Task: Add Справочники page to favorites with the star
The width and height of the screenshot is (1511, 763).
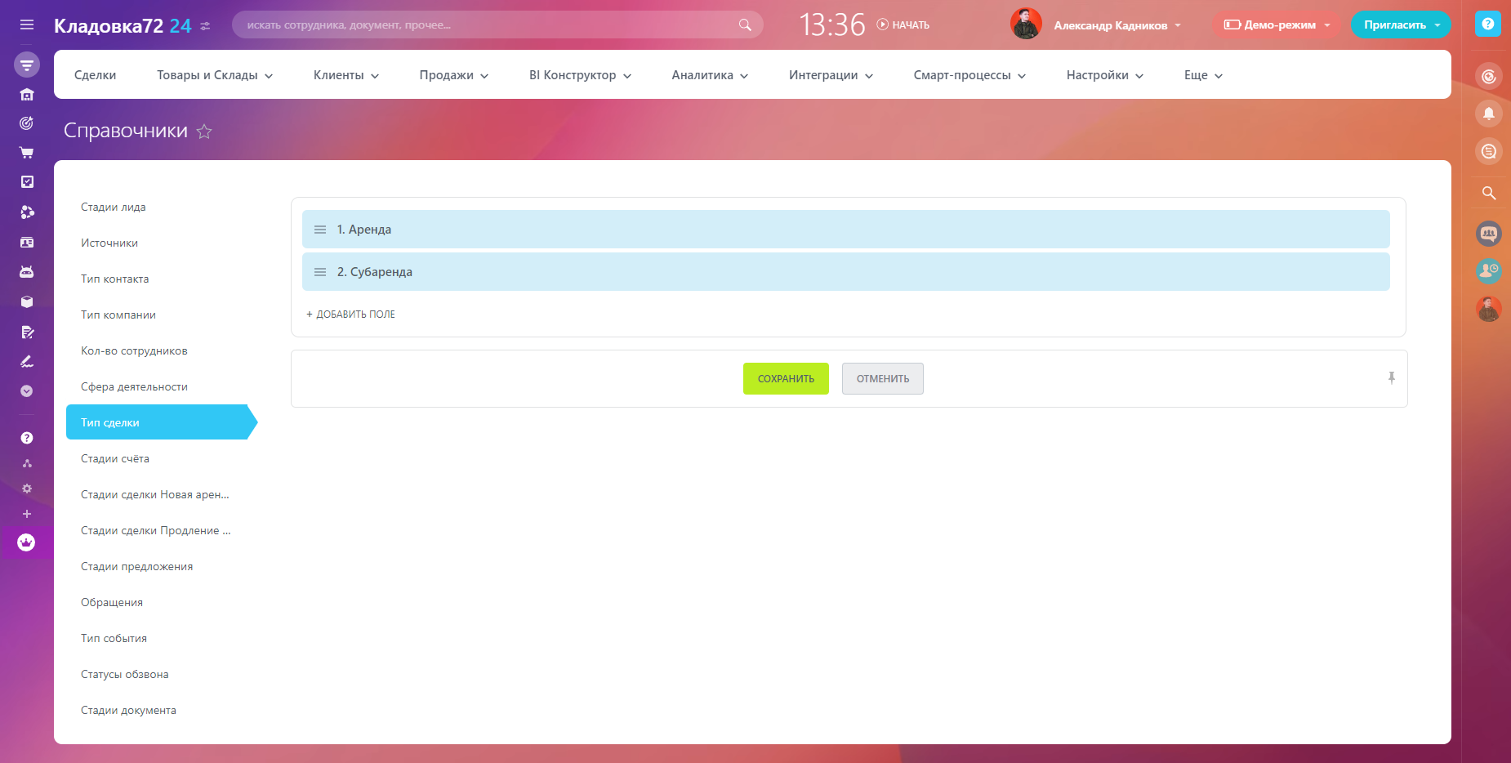Action: click(204, 131)
